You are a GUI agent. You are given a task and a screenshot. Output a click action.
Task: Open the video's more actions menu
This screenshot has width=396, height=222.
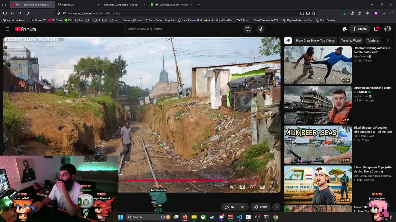(x=276, y=207)
